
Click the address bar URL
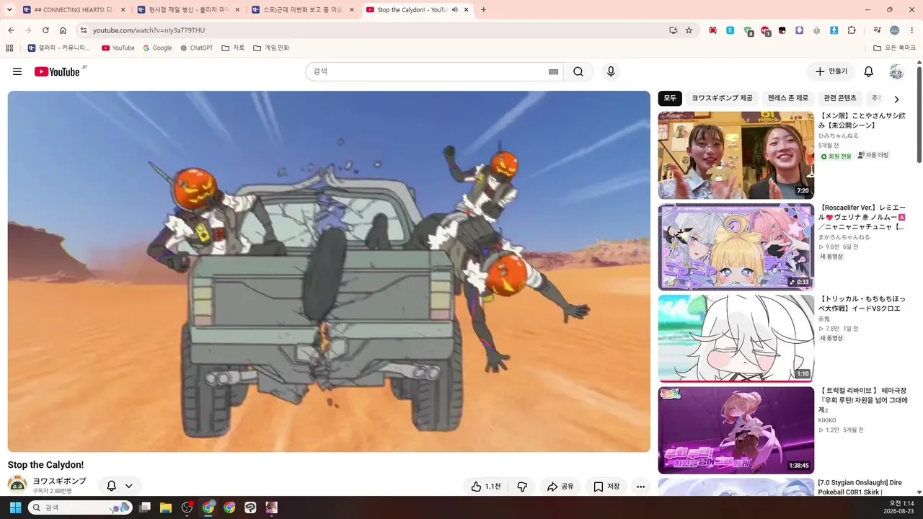[149, 30]
